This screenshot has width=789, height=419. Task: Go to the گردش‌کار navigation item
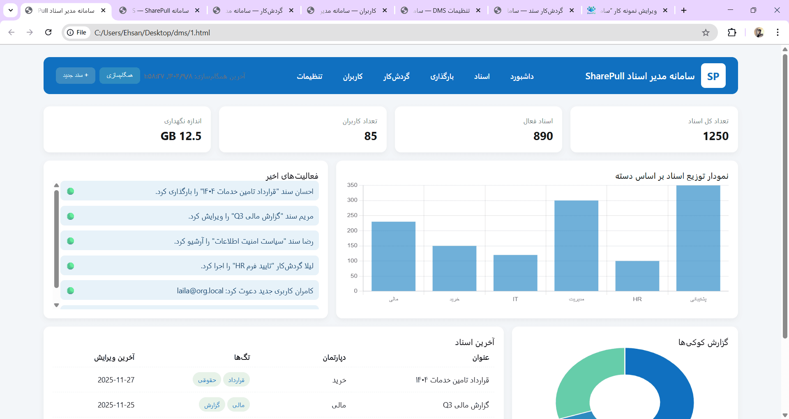pos(396,76)
